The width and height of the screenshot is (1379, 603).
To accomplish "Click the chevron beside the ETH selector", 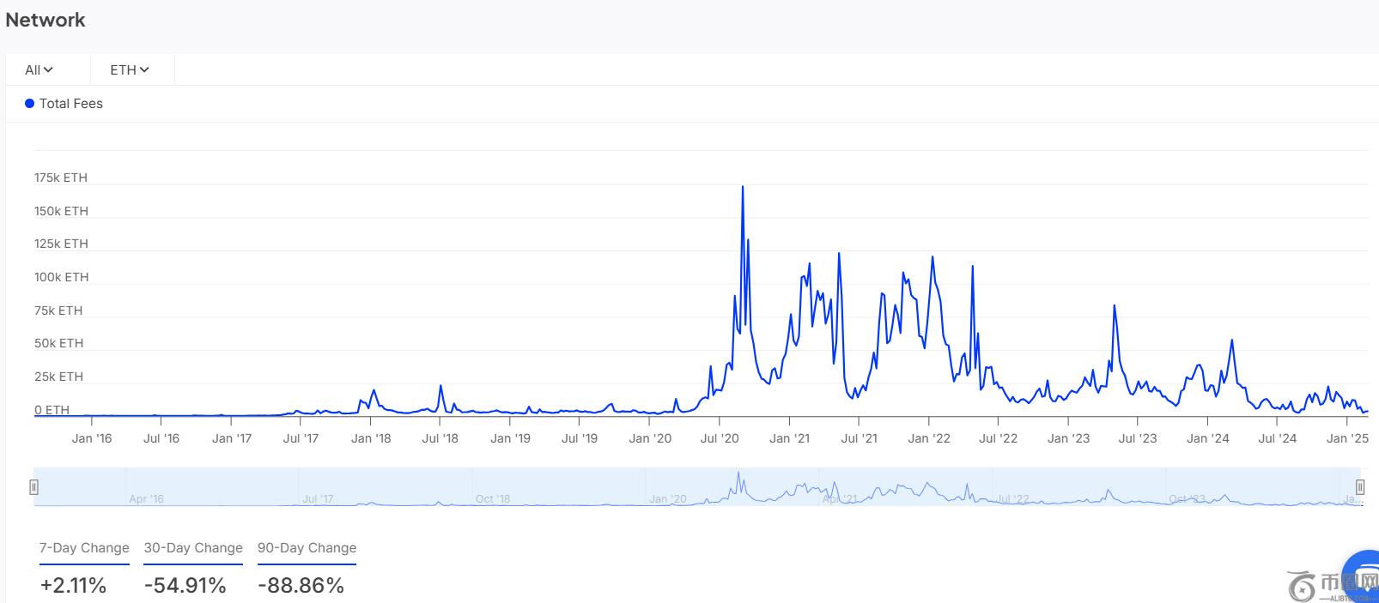I will point(144,70).
